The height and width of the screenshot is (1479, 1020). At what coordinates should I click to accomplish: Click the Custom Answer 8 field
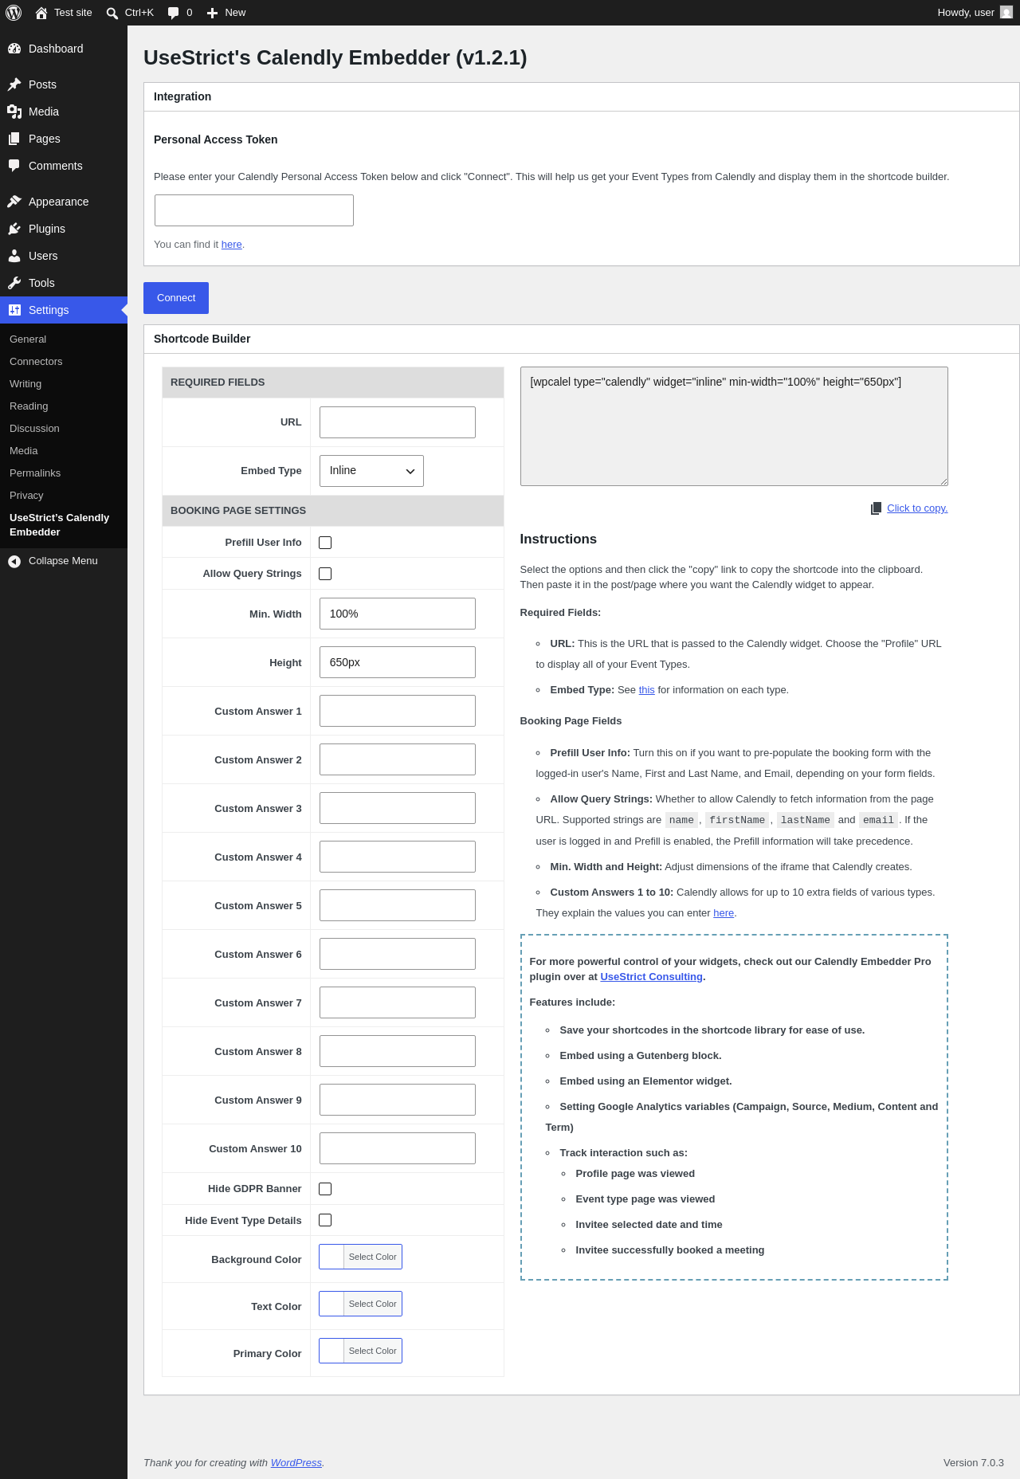[x=398, y=1051]
